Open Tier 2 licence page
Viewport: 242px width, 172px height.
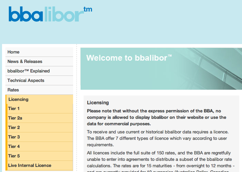coord(39,128)
